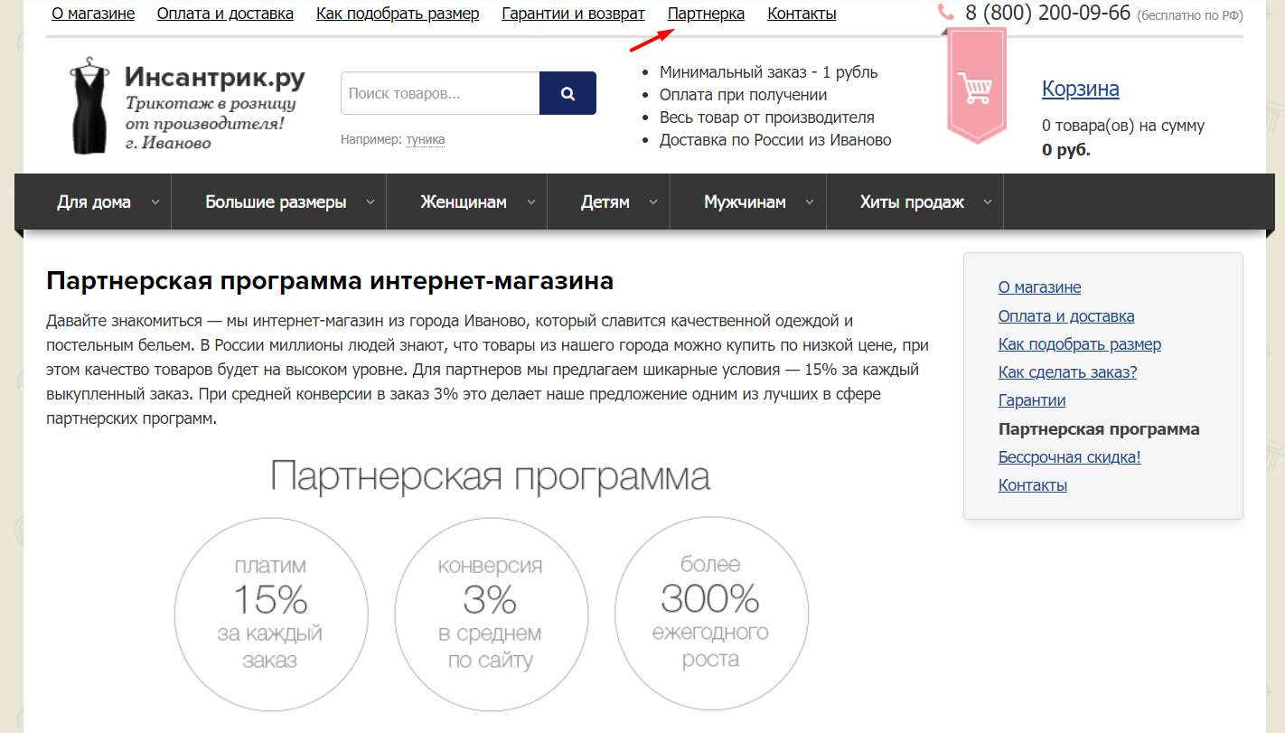This screenshot has width=1285, height=733.
Task: Click the magnifier search button
Action: pos(567,93)
